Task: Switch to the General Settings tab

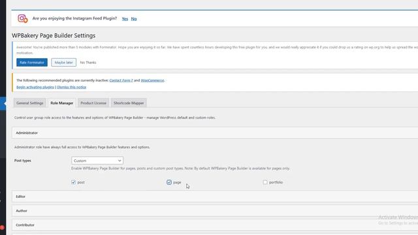Action: point(30,103)
